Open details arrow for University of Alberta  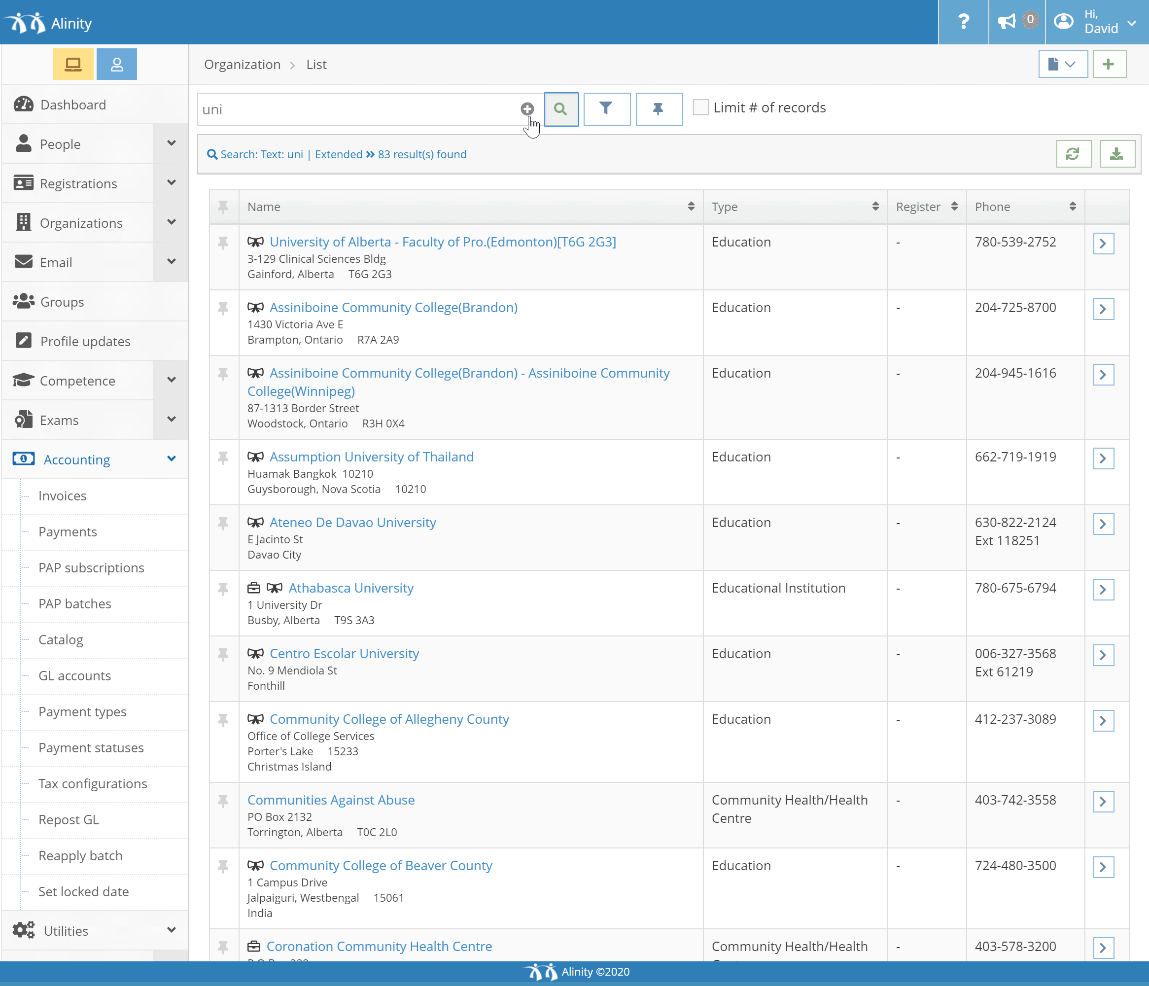point(1103,244)
